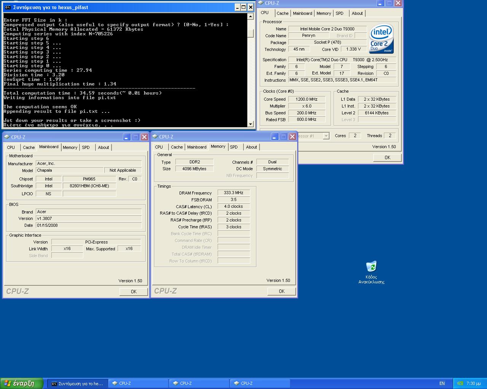Select CPU tab in the Memory window
This screenshot has height=389, width=487.
159,147
